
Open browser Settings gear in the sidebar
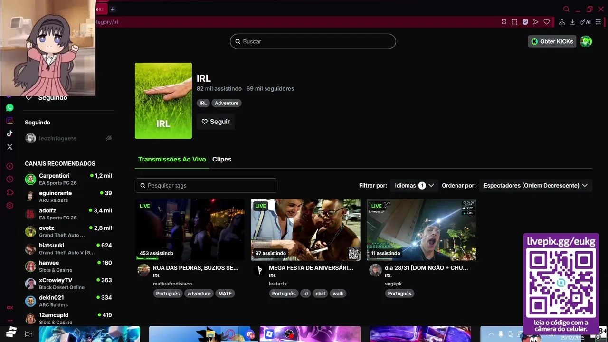(x=9, y=206)
